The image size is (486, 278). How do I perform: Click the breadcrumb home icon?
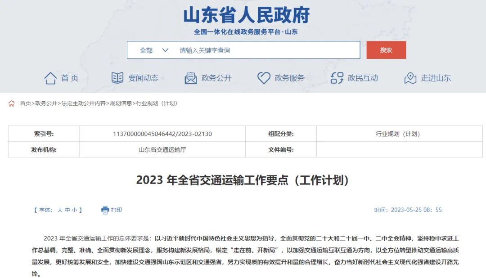pyautogui.click(x=12, y=103)
